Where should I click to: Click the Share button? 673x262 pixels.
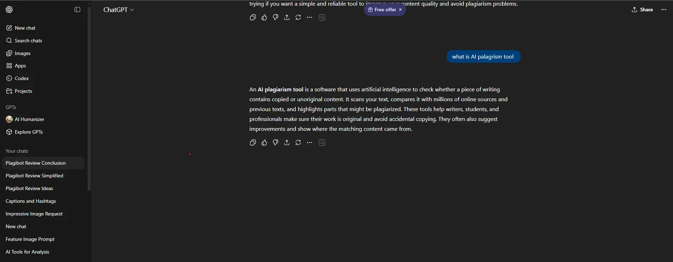[642, 10]
